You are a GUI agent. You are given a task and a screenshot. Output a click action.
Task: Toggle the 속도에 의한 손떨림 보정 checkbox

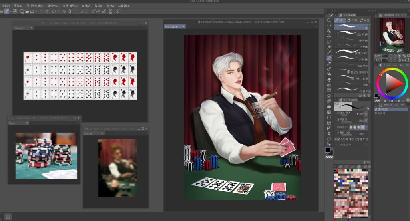pyautogui.click(x=338, y=139)
